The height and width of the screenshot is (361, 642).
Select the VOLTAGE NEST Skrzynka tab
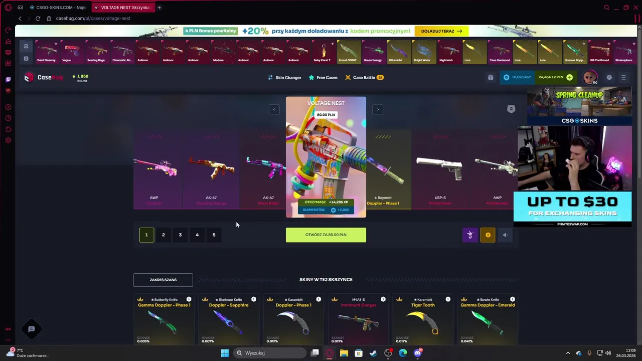123,8
